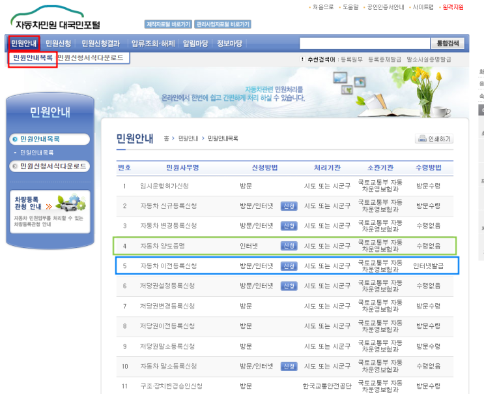Open the 사이트맵 top link
Image resolution: width=484 pixels, height=394 pixels.
coord(423,7)
